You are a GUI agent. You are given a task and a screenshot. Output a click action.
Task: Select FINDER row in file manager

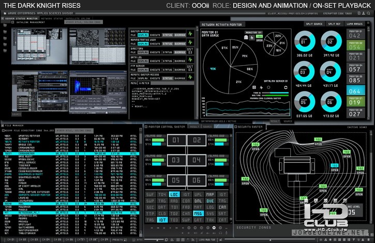pos(71,183)
